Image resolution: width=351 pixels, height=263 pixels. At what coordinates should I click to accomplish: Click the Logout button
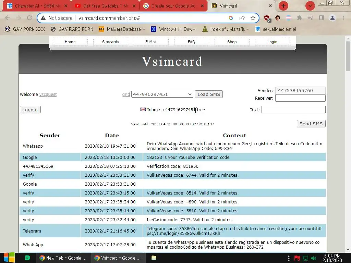pos(30,110)
